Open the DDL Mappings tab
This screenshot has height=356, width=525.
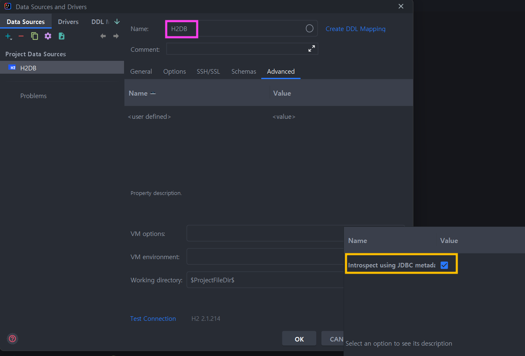(x=100, y=22)
